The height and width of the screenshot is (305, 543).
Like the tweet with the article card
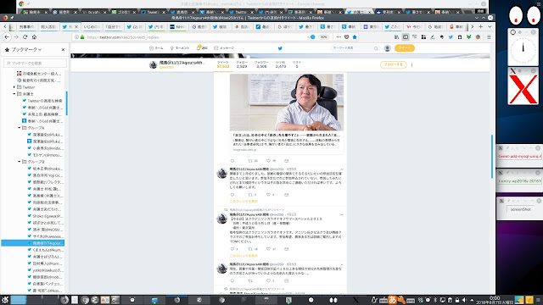268,161
